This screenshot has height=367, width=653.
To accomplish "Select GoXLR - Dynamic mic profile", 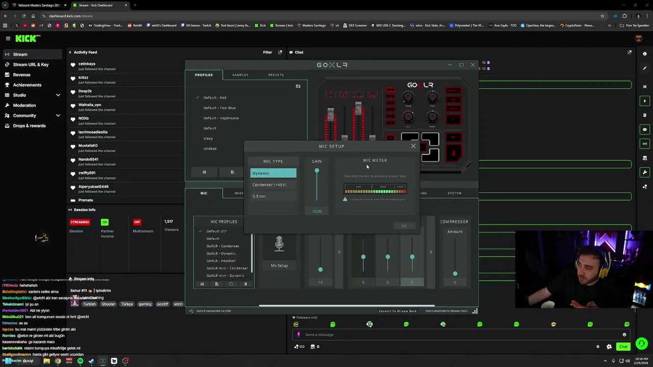I will (x=221, y=253).
